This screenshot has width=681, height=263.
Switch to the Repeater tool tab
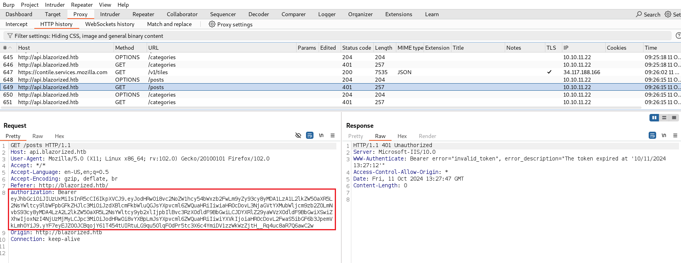143,14
